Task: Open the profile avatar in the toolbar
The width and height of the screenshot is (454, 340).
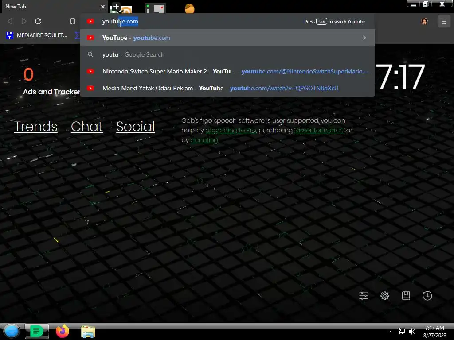Action: pyautogui.click(x=424, y=21)
